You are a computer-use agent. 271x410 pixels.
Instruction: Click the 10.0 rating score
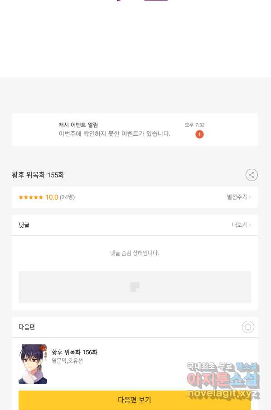click(x=52, y=197)
